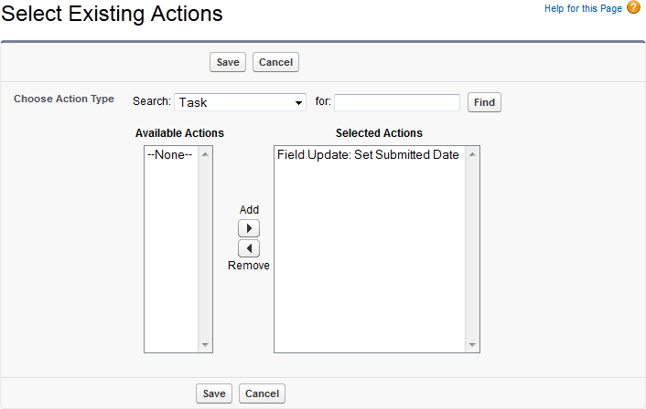Click Available Actions list scroll-up arrow
Screen dimensions: 646x409
206,154
